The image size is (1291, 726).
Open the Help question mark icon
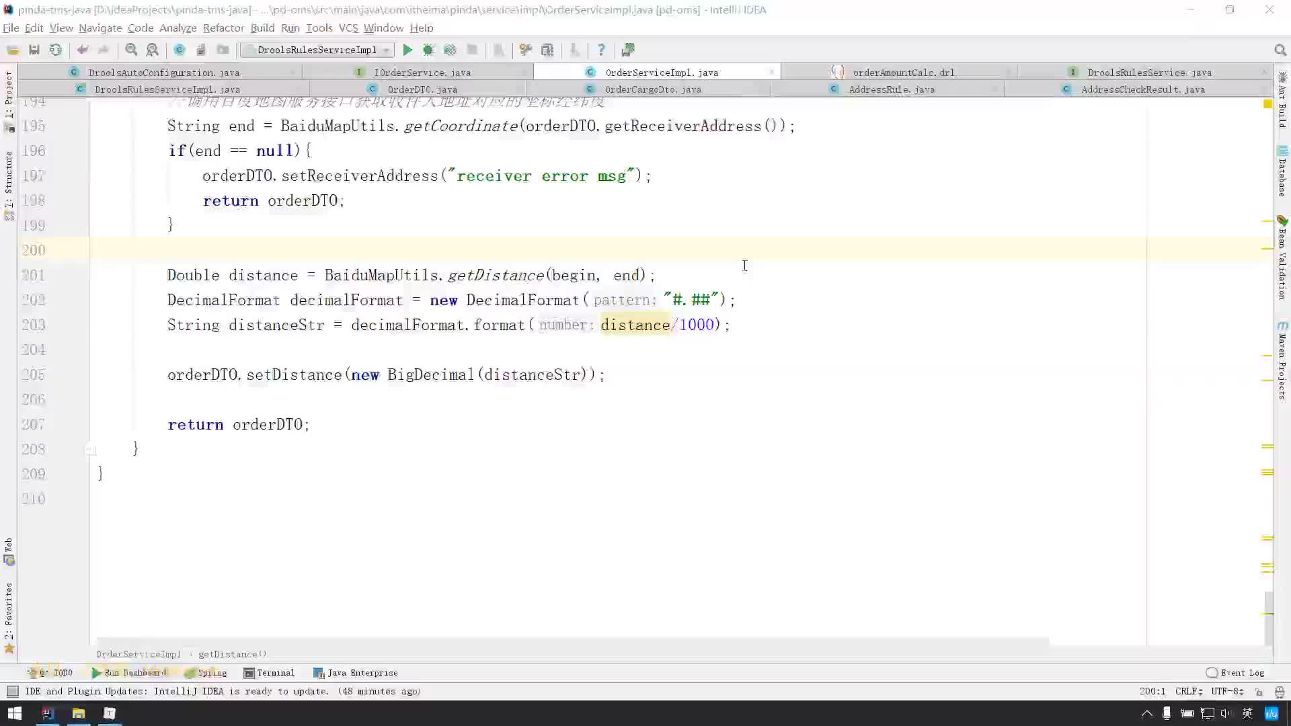pos(601,50)
